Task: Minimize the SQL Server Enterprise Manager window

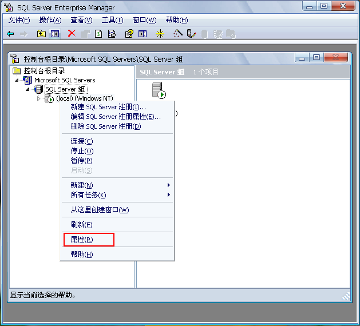Action: (309, 6)
